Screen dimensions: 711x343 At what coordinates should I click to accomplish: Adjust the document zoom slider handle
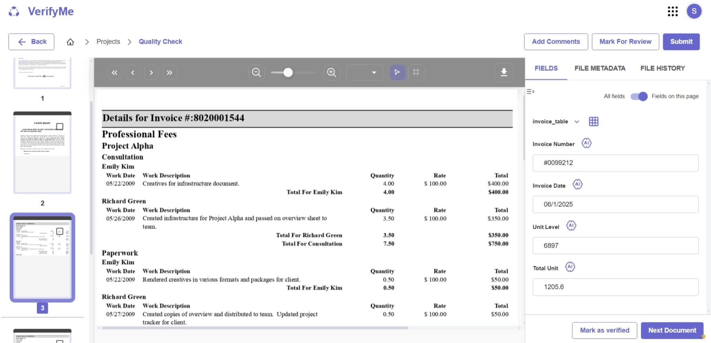288,72
